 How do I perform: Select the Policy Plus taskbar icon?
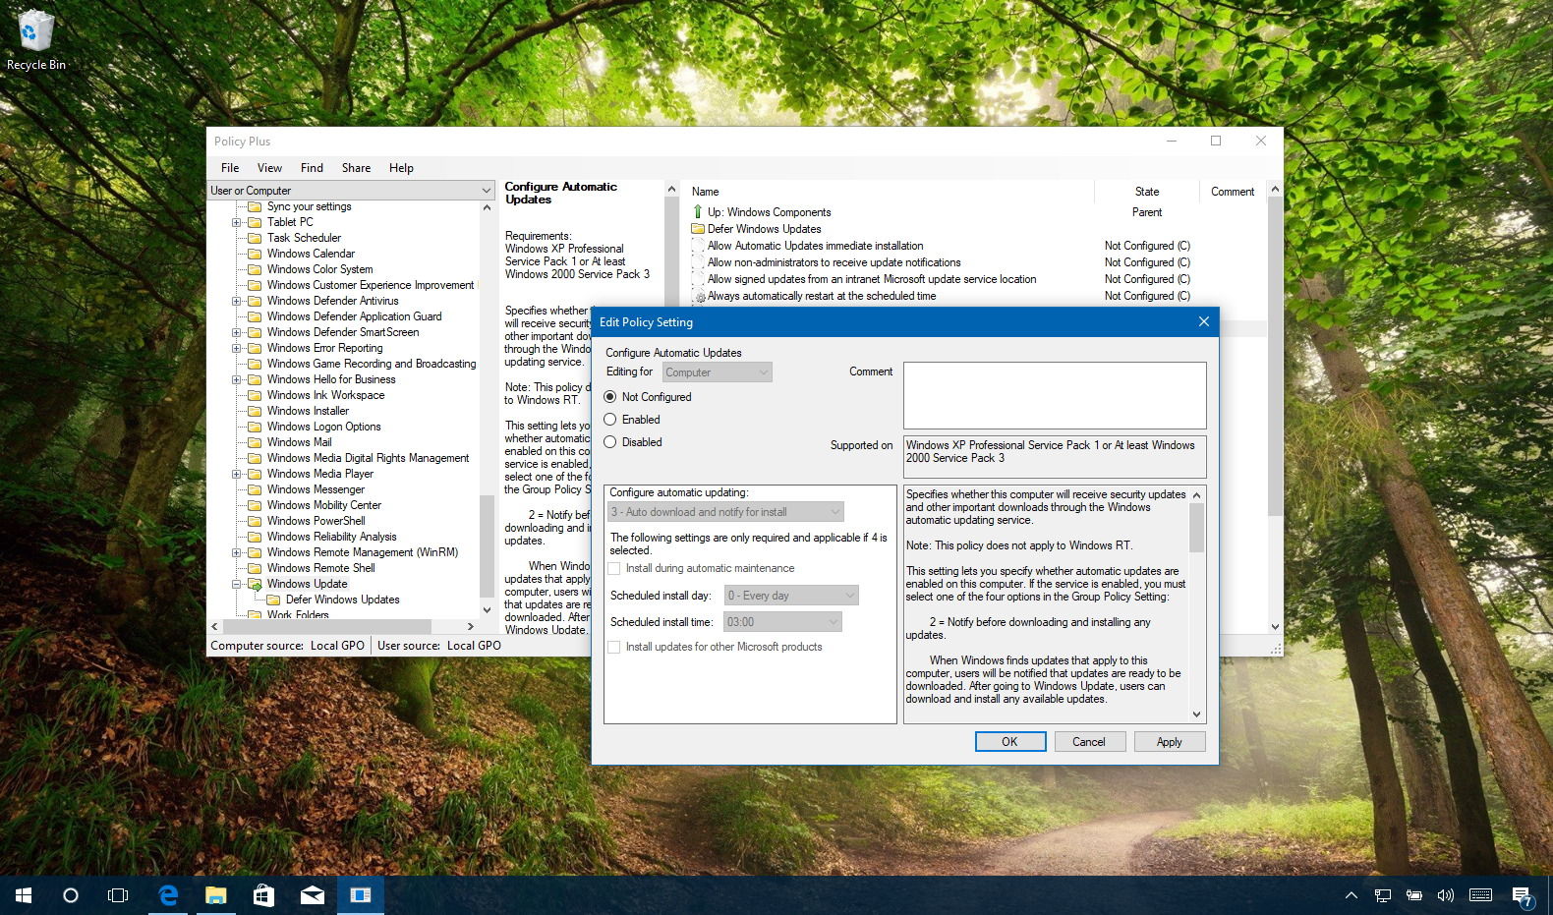[x=361, y=895]
